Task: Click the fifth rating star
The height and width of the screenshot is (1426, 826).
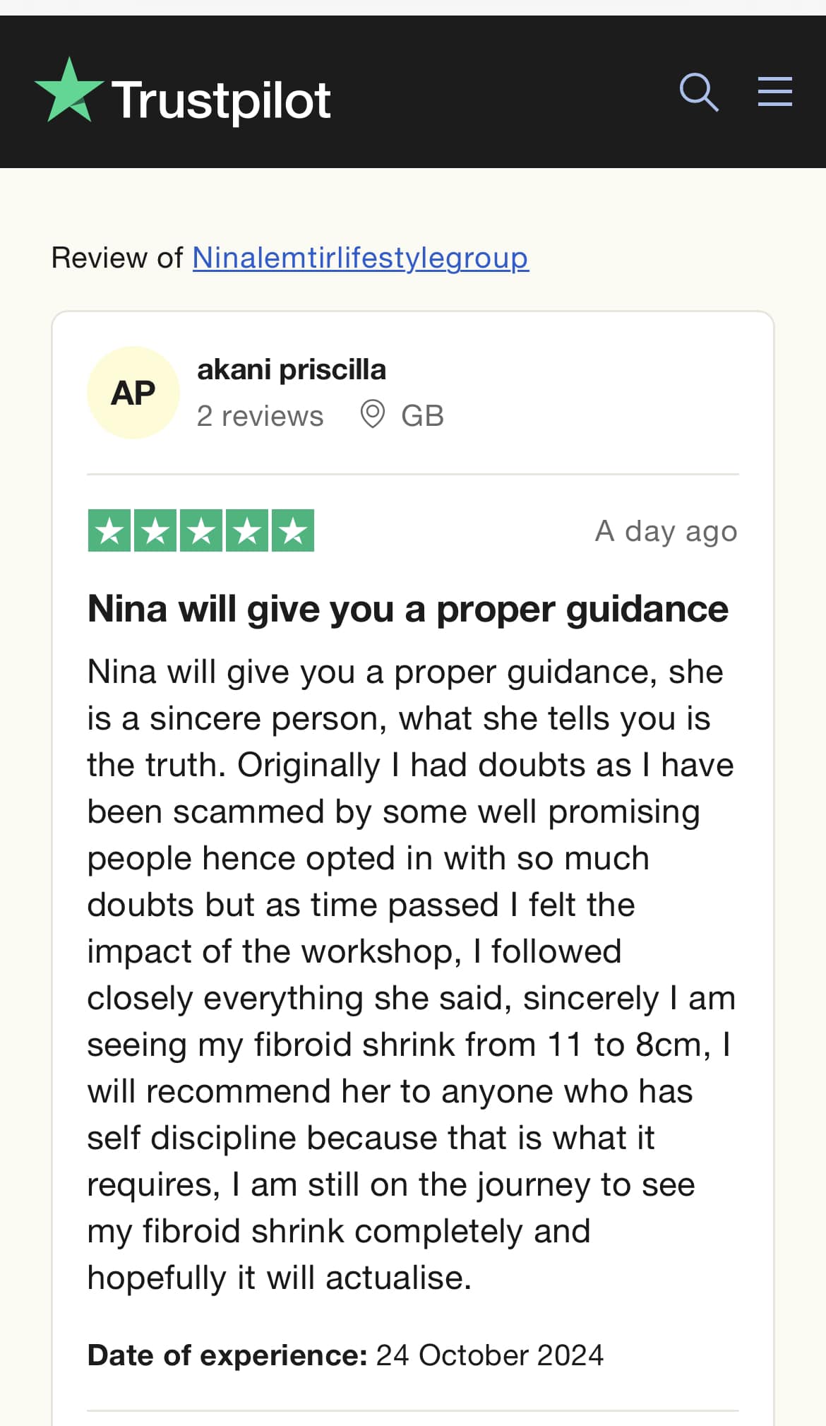Action: pyautogui.click(x=293, y=530)
